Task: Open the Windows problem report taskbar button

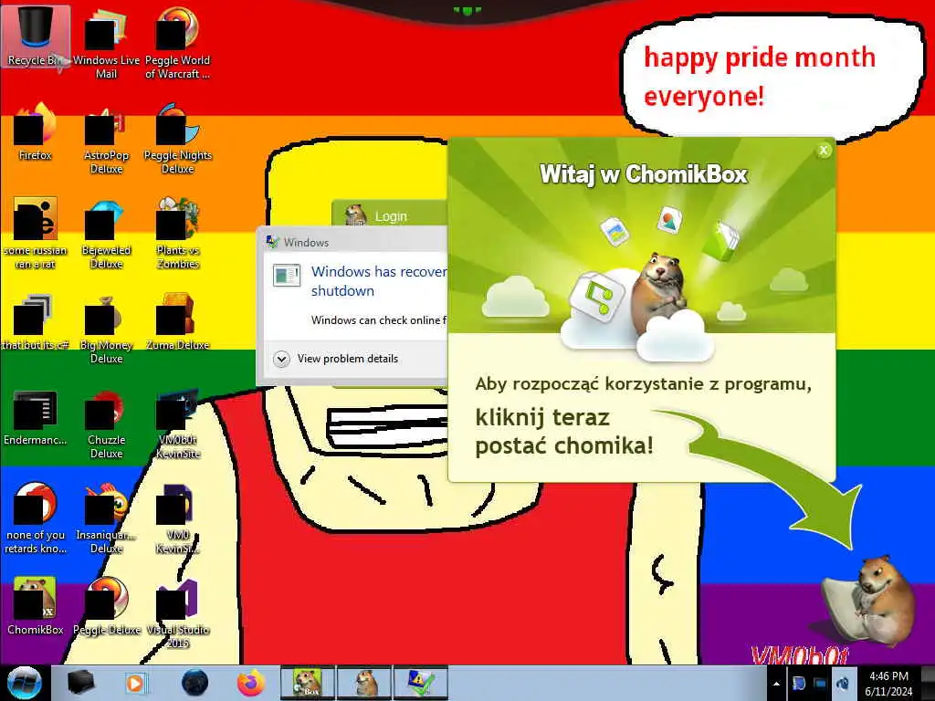Action: pos(420,683)
